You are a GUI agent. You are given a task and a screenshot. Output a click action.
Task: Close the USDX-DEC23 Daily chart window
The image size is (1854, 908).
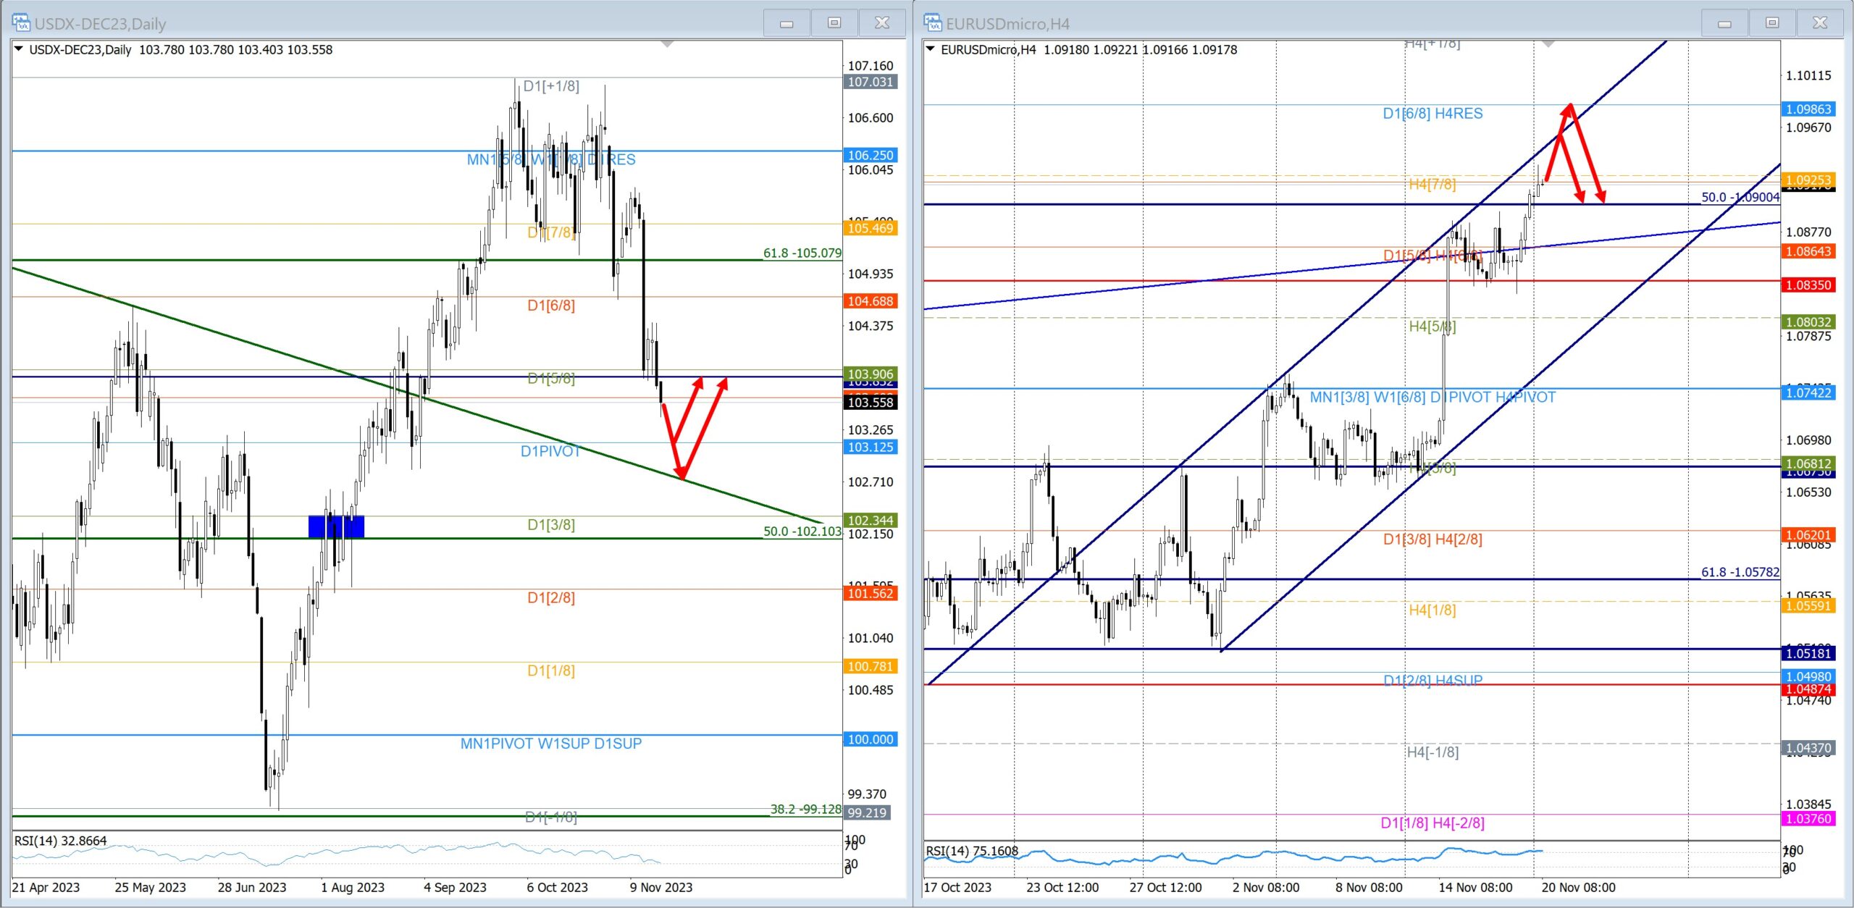tap(882, 23)
